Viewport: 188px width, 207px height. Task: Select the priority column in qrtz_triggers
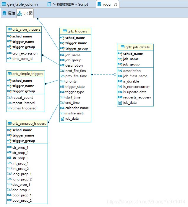[x=75, y=81]
